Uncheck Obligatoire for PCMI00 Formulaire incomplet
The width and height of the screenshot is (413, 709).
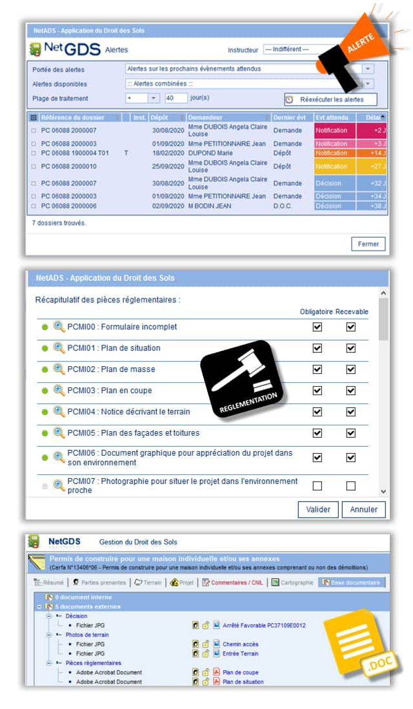[x=317, y=327]
